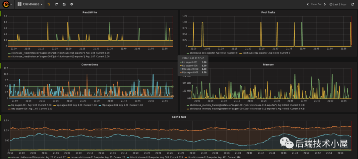Image resolution: width=358 pixels, height=159 pixels.
Task: Click Current: 510 value in Cache rate legend
Action: pyautogui.click(x=234, y=157)
